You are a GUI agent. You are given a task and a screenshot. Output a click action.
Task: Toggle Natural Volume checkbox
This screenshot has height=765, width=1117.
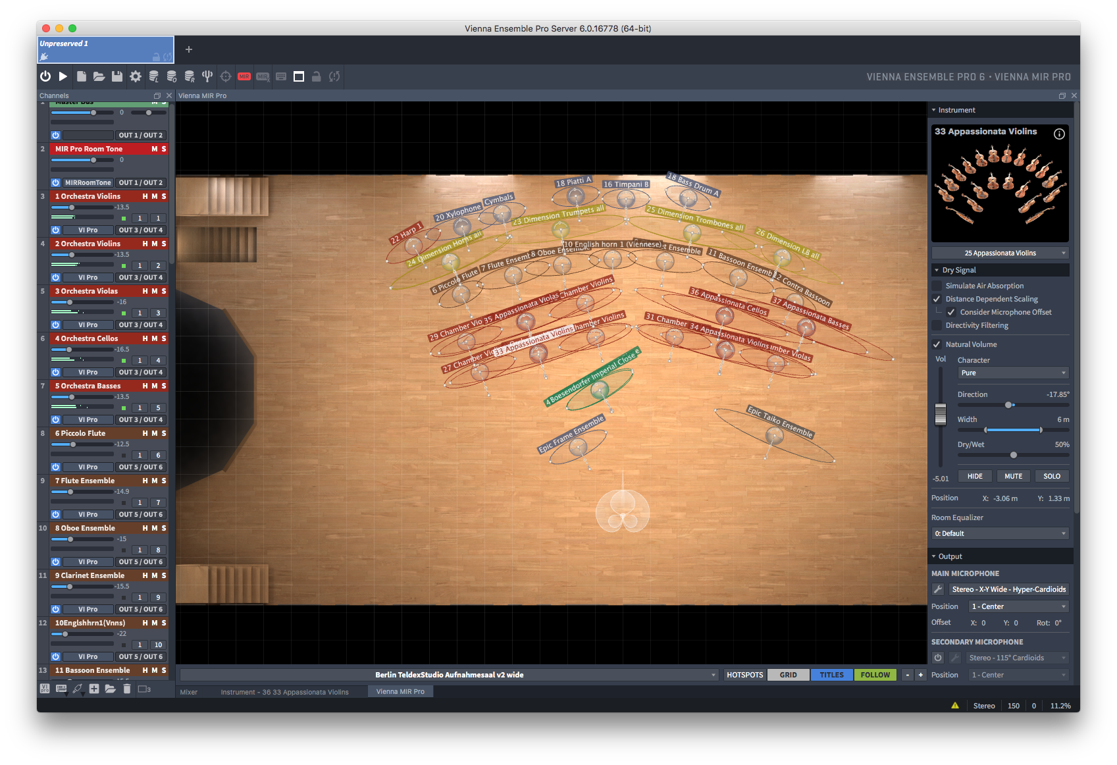coord(937,344)
